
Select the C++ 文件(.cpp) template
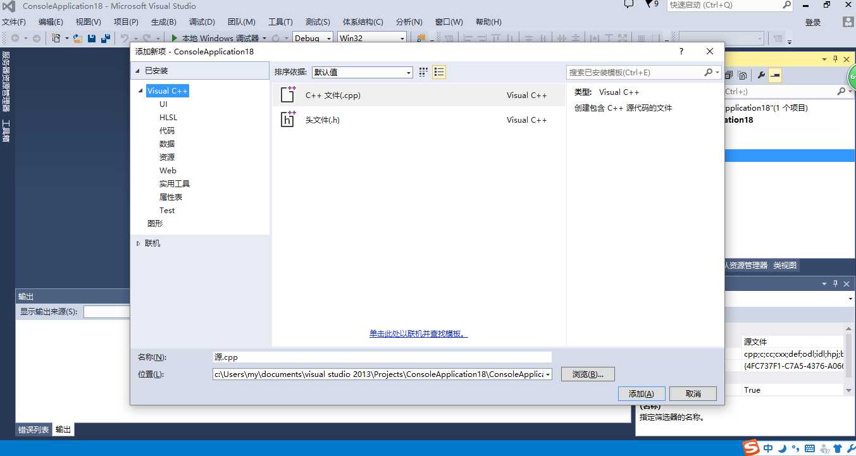[419, 95]
